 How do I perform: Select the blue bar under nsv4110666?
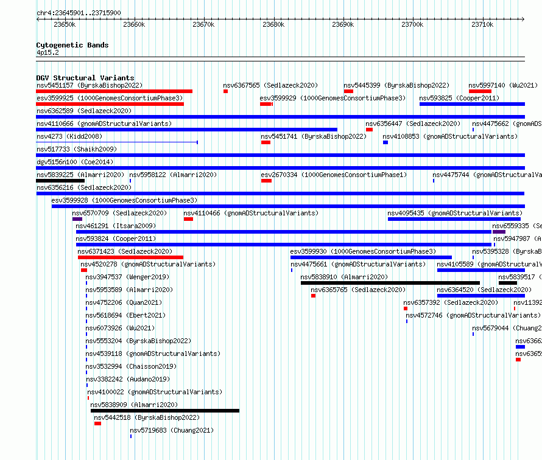[187, 130]
